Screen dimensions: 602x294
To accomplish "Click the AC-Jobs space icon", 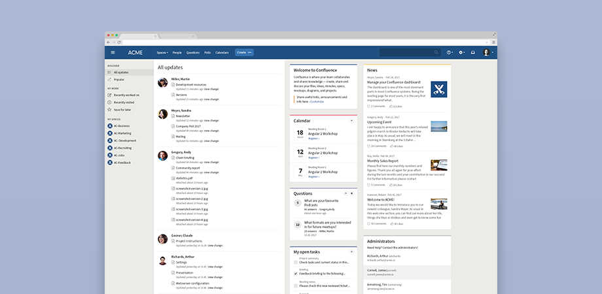I will [110, 155].
